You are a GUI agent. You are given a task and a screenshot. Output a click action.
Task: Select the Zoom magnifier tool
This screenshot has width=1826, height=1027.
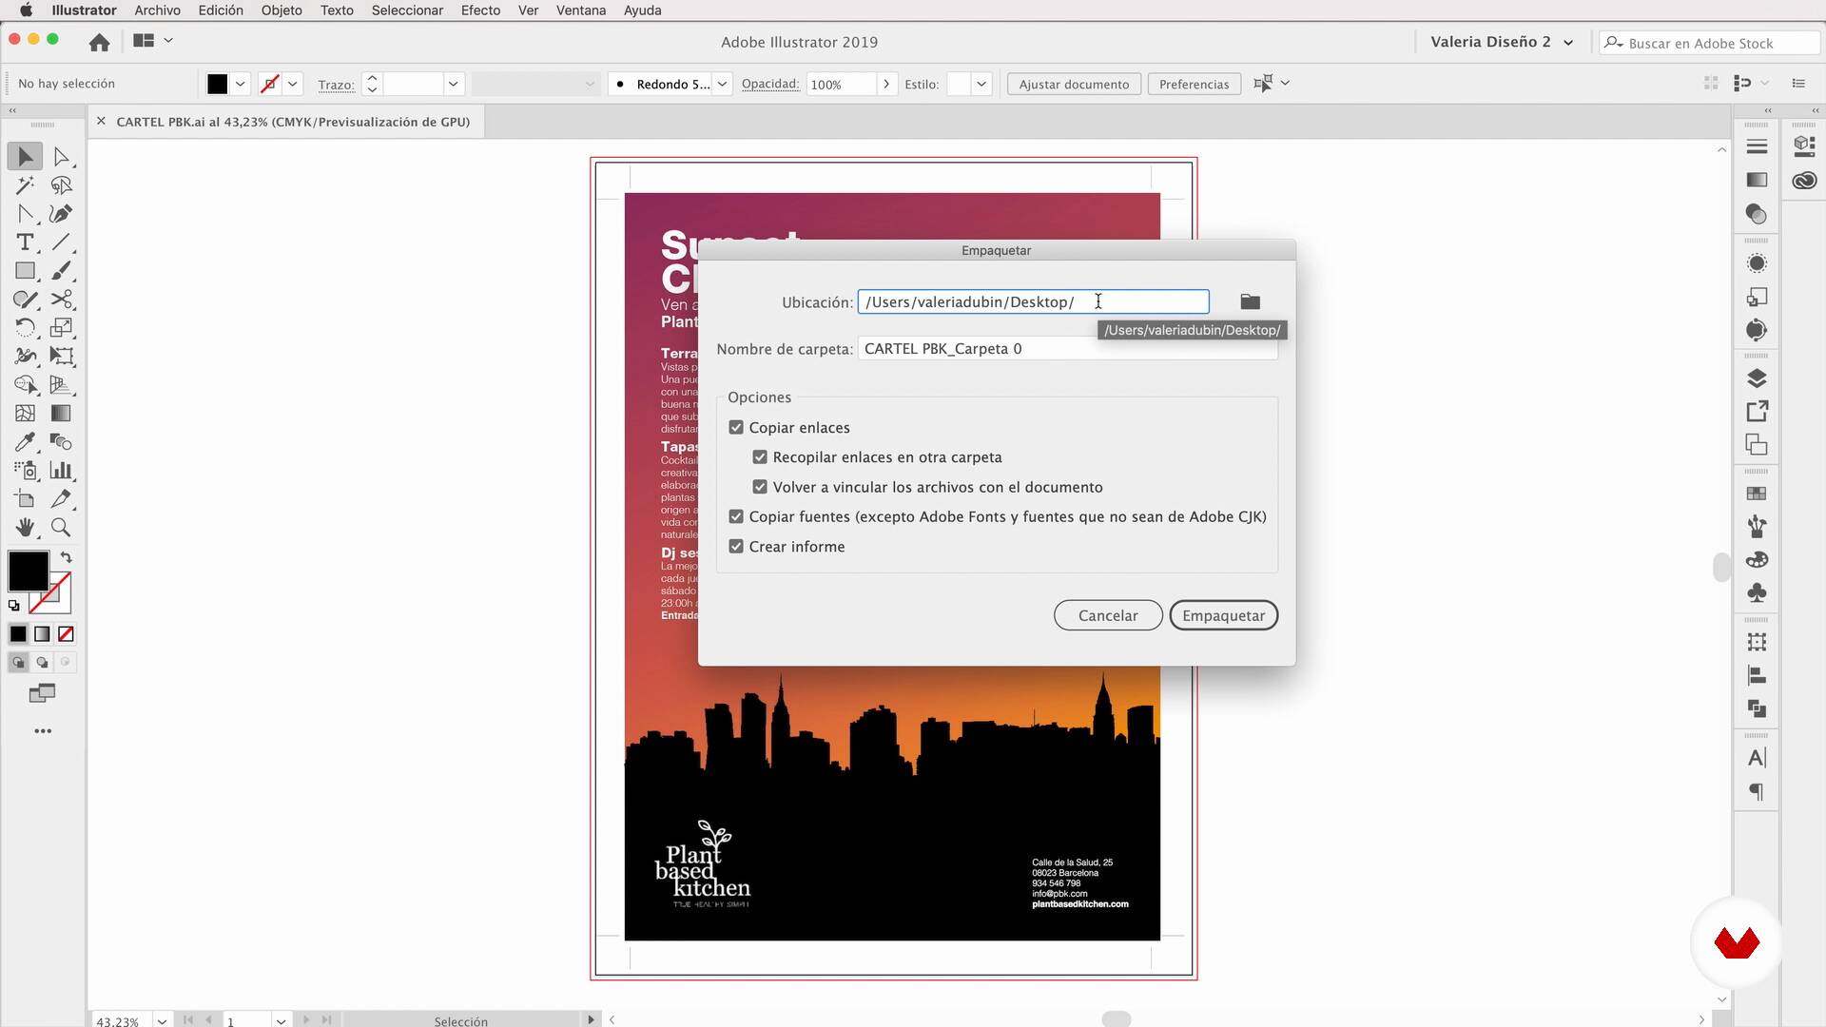tap(61, 527)
